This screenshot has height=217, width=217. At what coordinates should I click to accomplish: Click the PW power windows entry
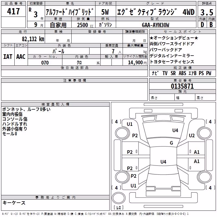[x=209, y=73]
